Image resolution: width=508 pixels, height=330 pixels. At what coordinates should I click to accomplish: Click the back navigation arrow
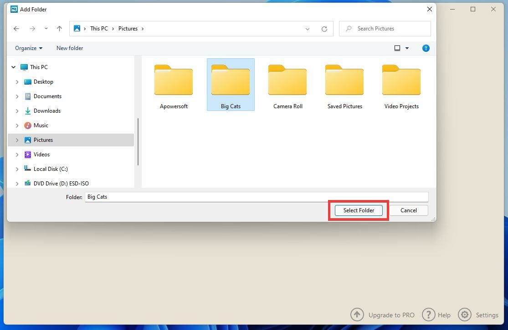pos(16,28)
